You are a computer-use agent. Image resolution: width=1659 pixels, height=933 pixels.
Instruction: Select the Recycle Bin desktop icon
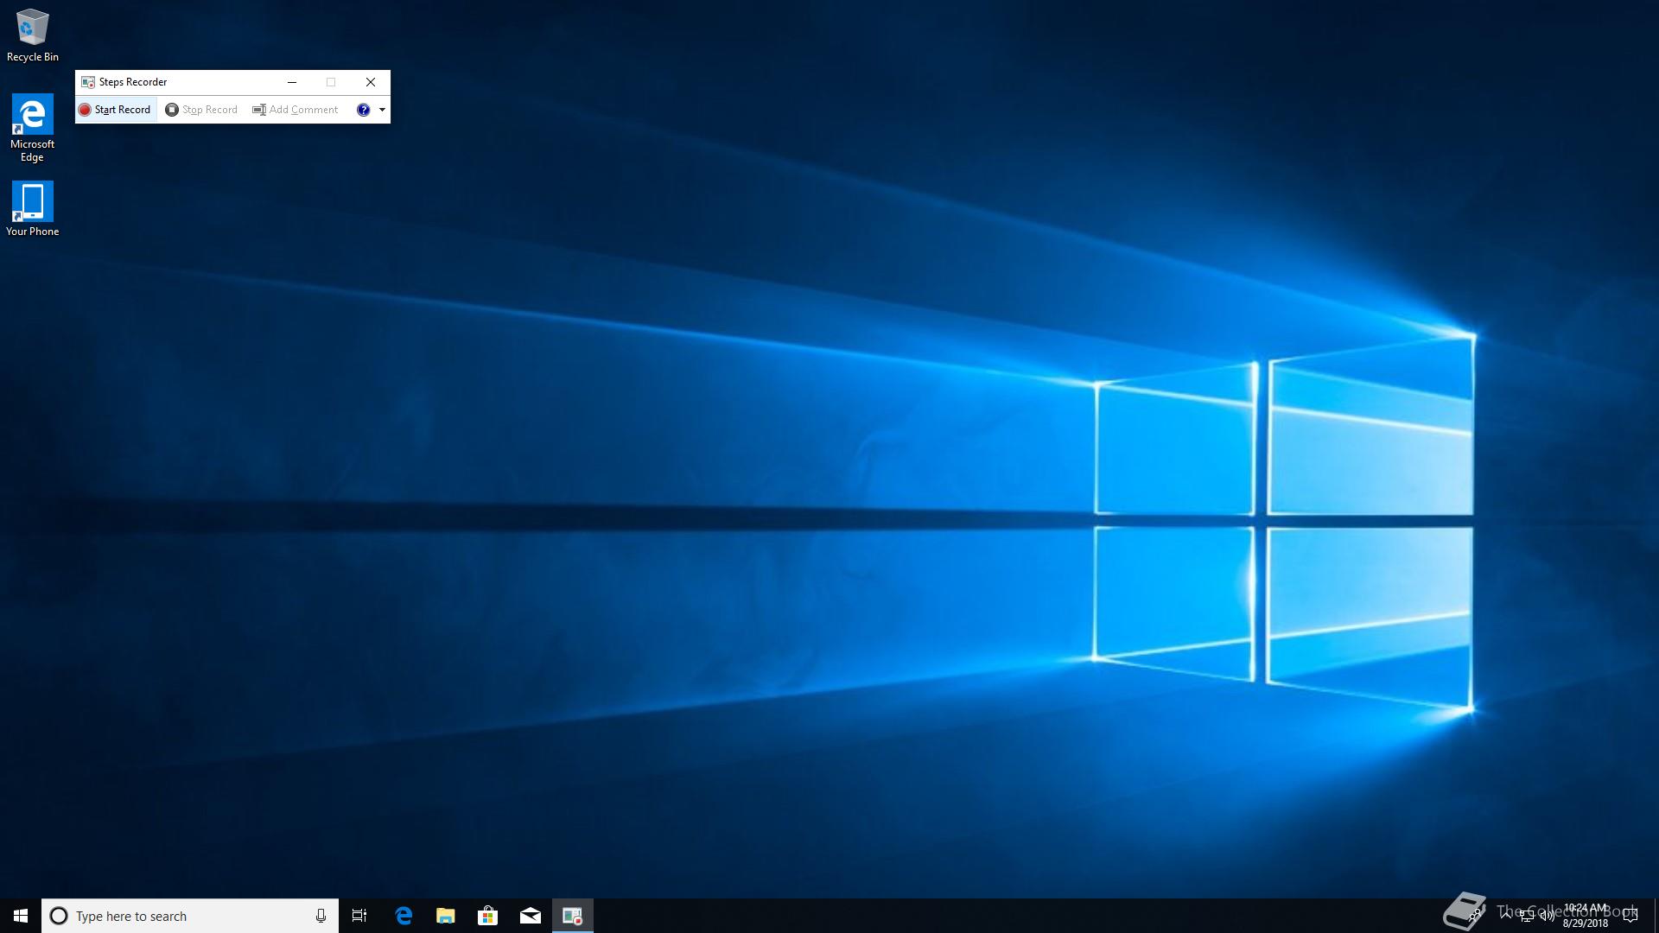pyautogui.click(x=33, y=35)
